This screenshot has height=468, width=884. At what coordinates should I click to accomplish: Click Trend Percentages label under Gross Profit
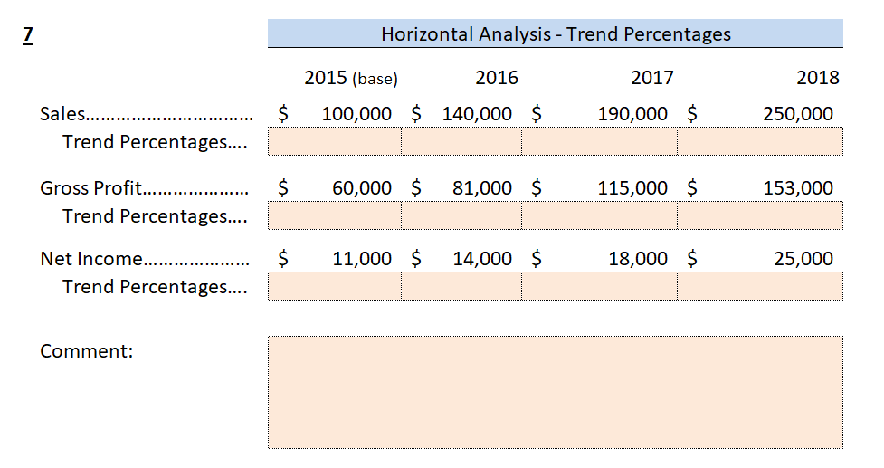(155, 216)
